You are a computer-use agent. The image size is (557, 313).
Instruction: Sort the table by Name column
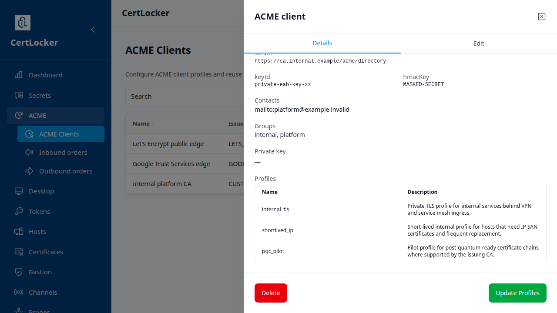click(x=144, y=123)
